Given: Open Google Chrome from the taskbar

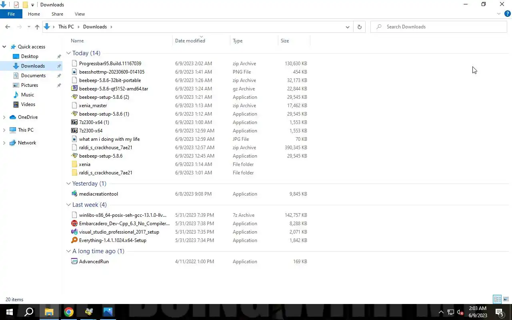Looking at the screenshot, I should point(69,312).
